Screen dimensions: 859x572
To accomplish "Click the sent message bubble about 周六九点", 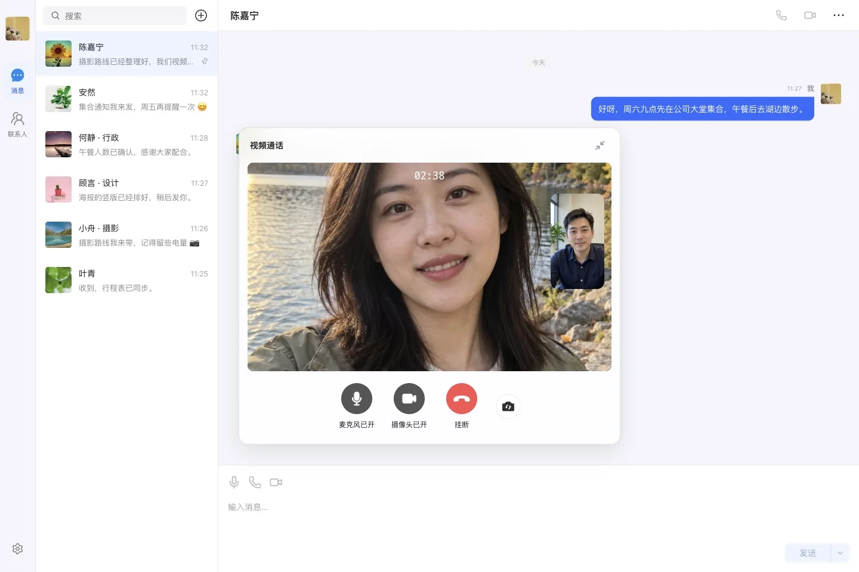I will pos(702,109).
